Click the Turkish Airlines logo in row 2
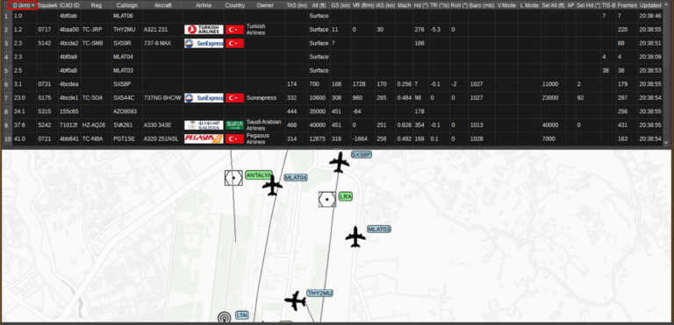The width and height of the screenshot is (674, 325). [204, 30]
